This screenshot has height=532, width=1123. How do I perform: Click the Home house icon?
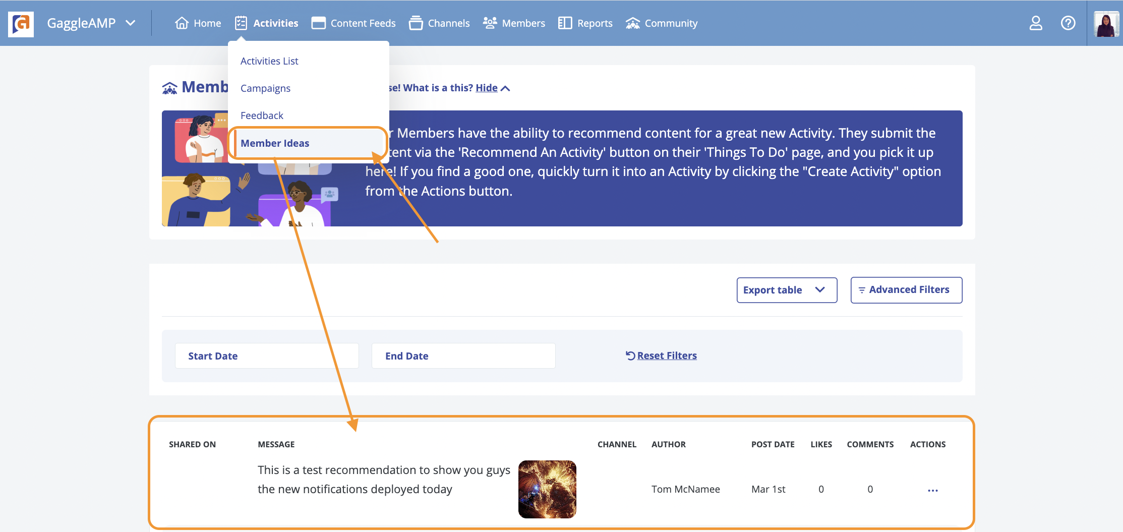(x=182, y=23)
